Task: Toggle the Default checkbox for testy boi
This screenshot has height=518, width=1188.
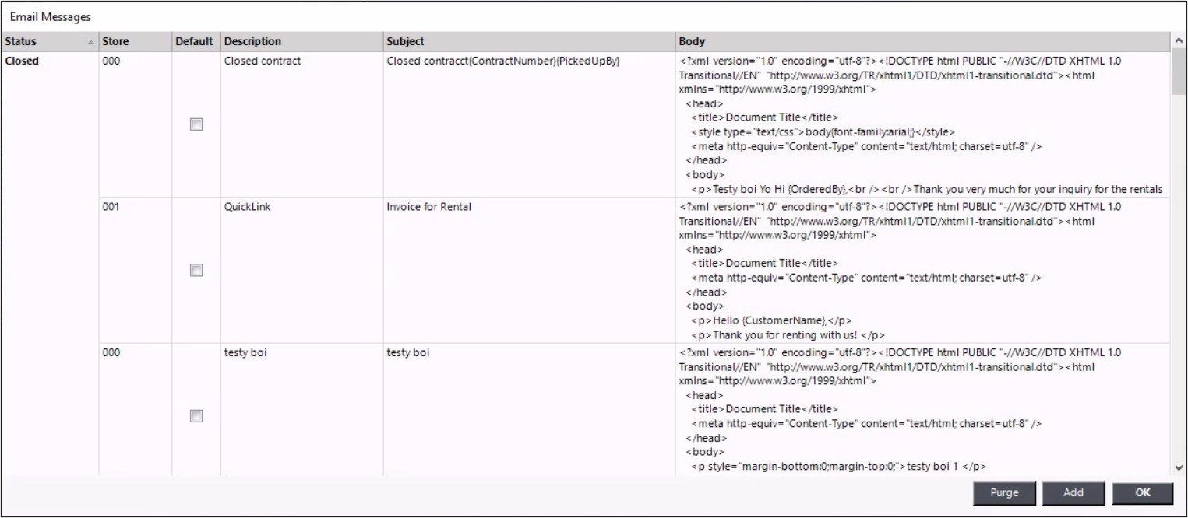Action: [196, 416]
